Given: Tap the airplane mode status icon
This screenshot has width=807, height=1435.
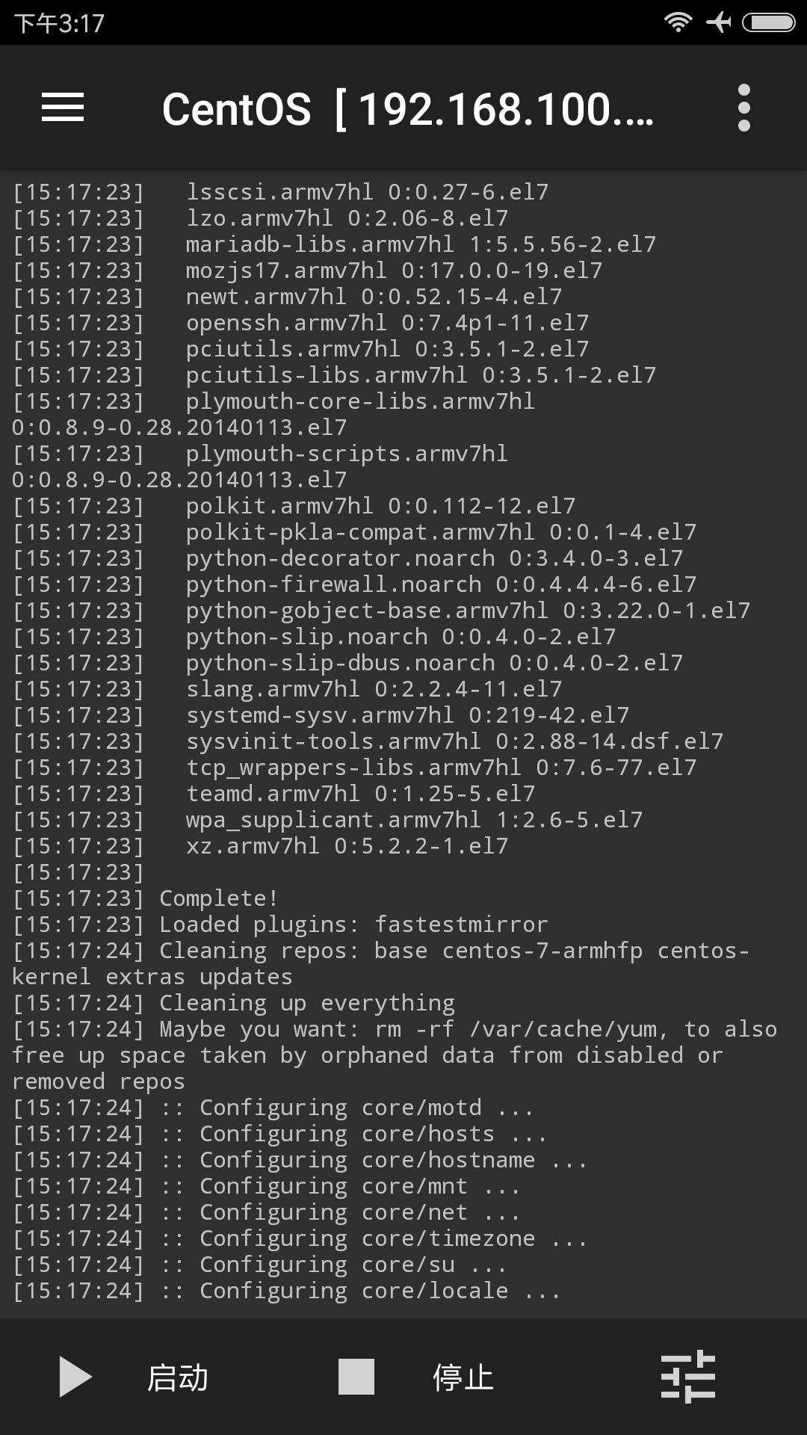Looking at the screenshot, I should pyautogui.click(x=719, y=22).
